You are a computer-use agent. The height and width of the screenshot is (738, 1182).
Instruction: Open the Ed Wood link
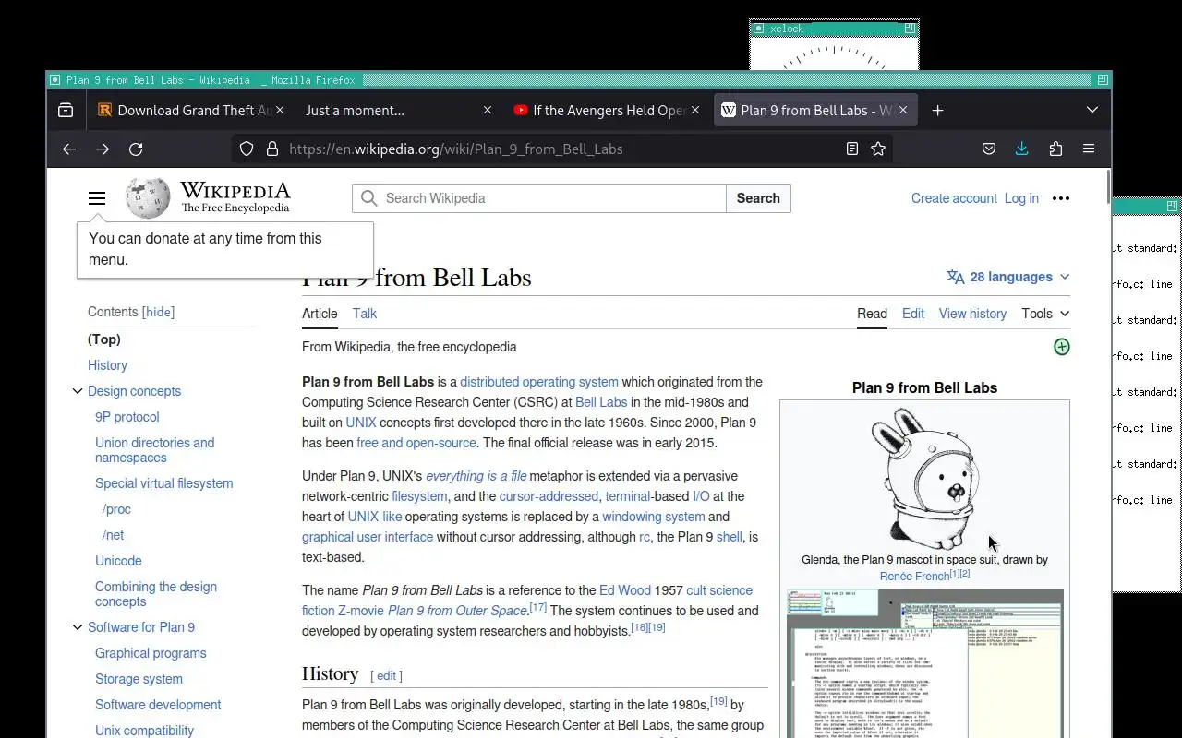pos(625,590)
